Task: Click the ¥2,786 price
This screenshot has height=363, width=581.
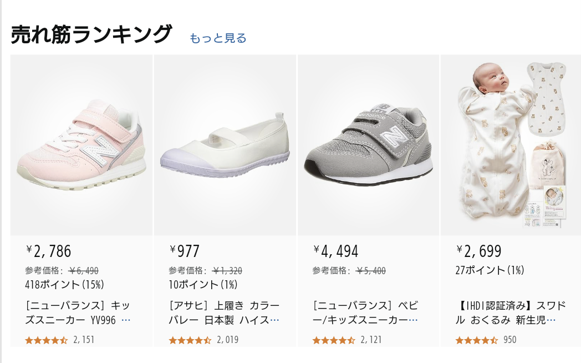Action: pos(49,251)
